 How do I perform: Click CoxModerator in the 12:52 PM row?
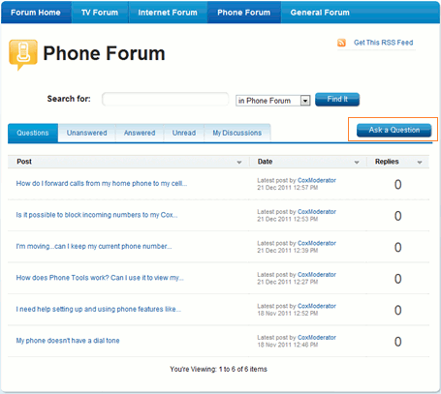tap(317, 306)
